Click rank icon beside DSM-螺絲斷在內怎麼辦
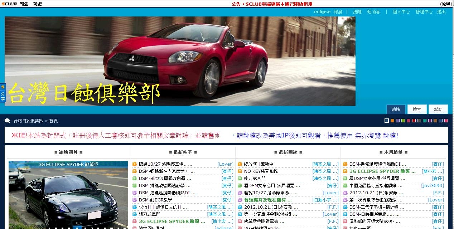Screen dimensions: 454x229 coord(135,171)
